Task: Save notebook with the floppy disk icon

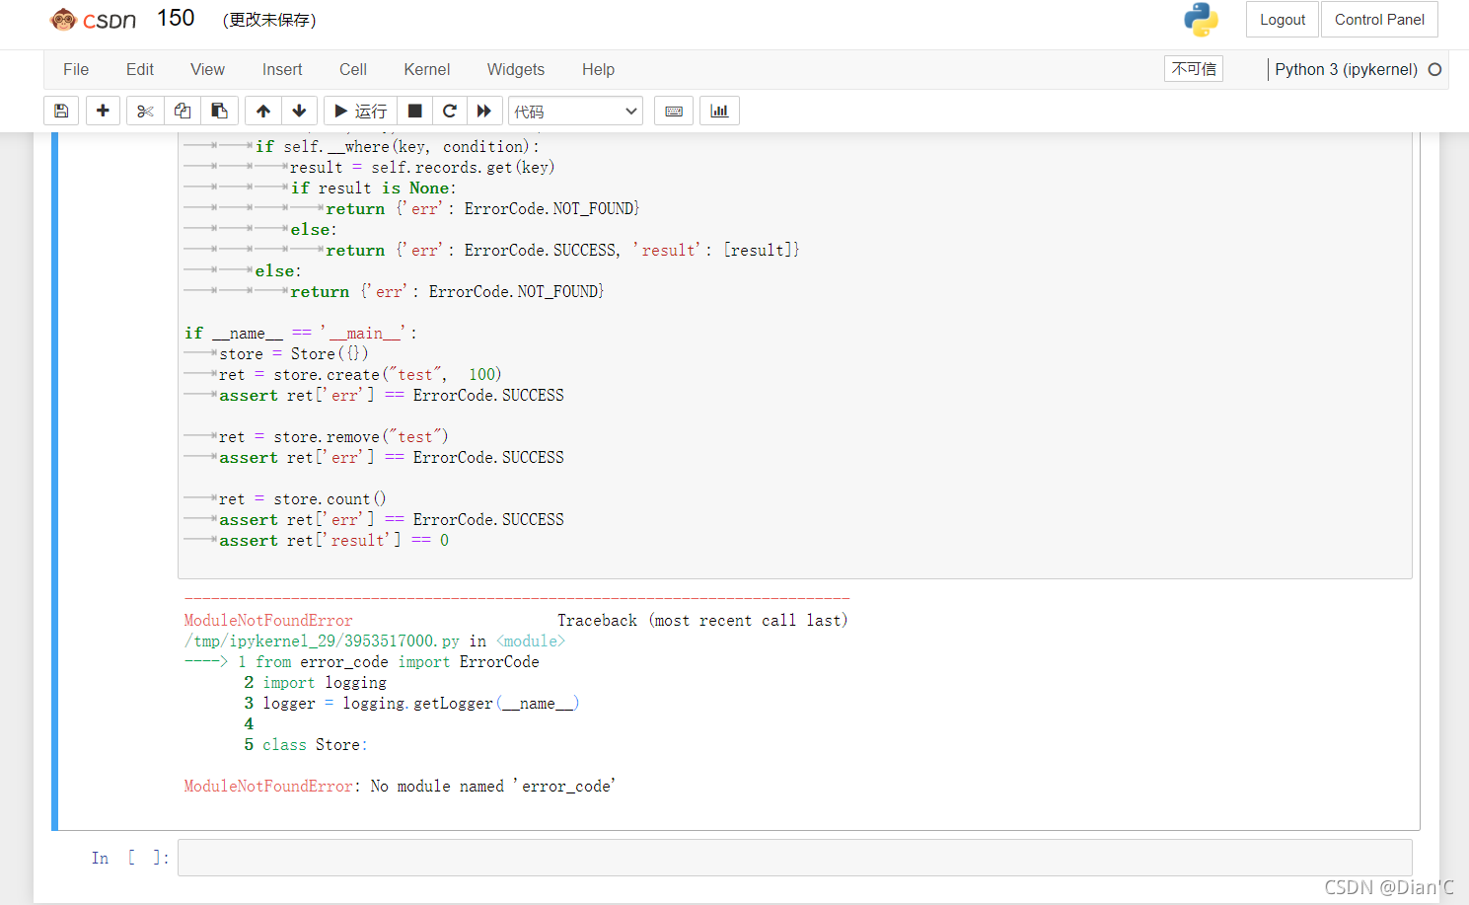Action: click(61, 111)
